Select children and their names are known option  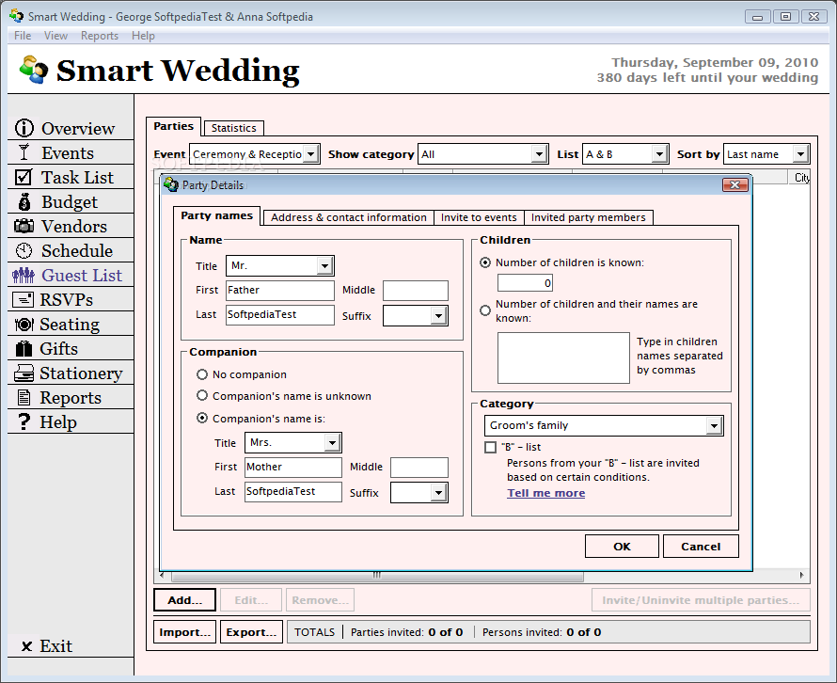(x=485, y=310)
